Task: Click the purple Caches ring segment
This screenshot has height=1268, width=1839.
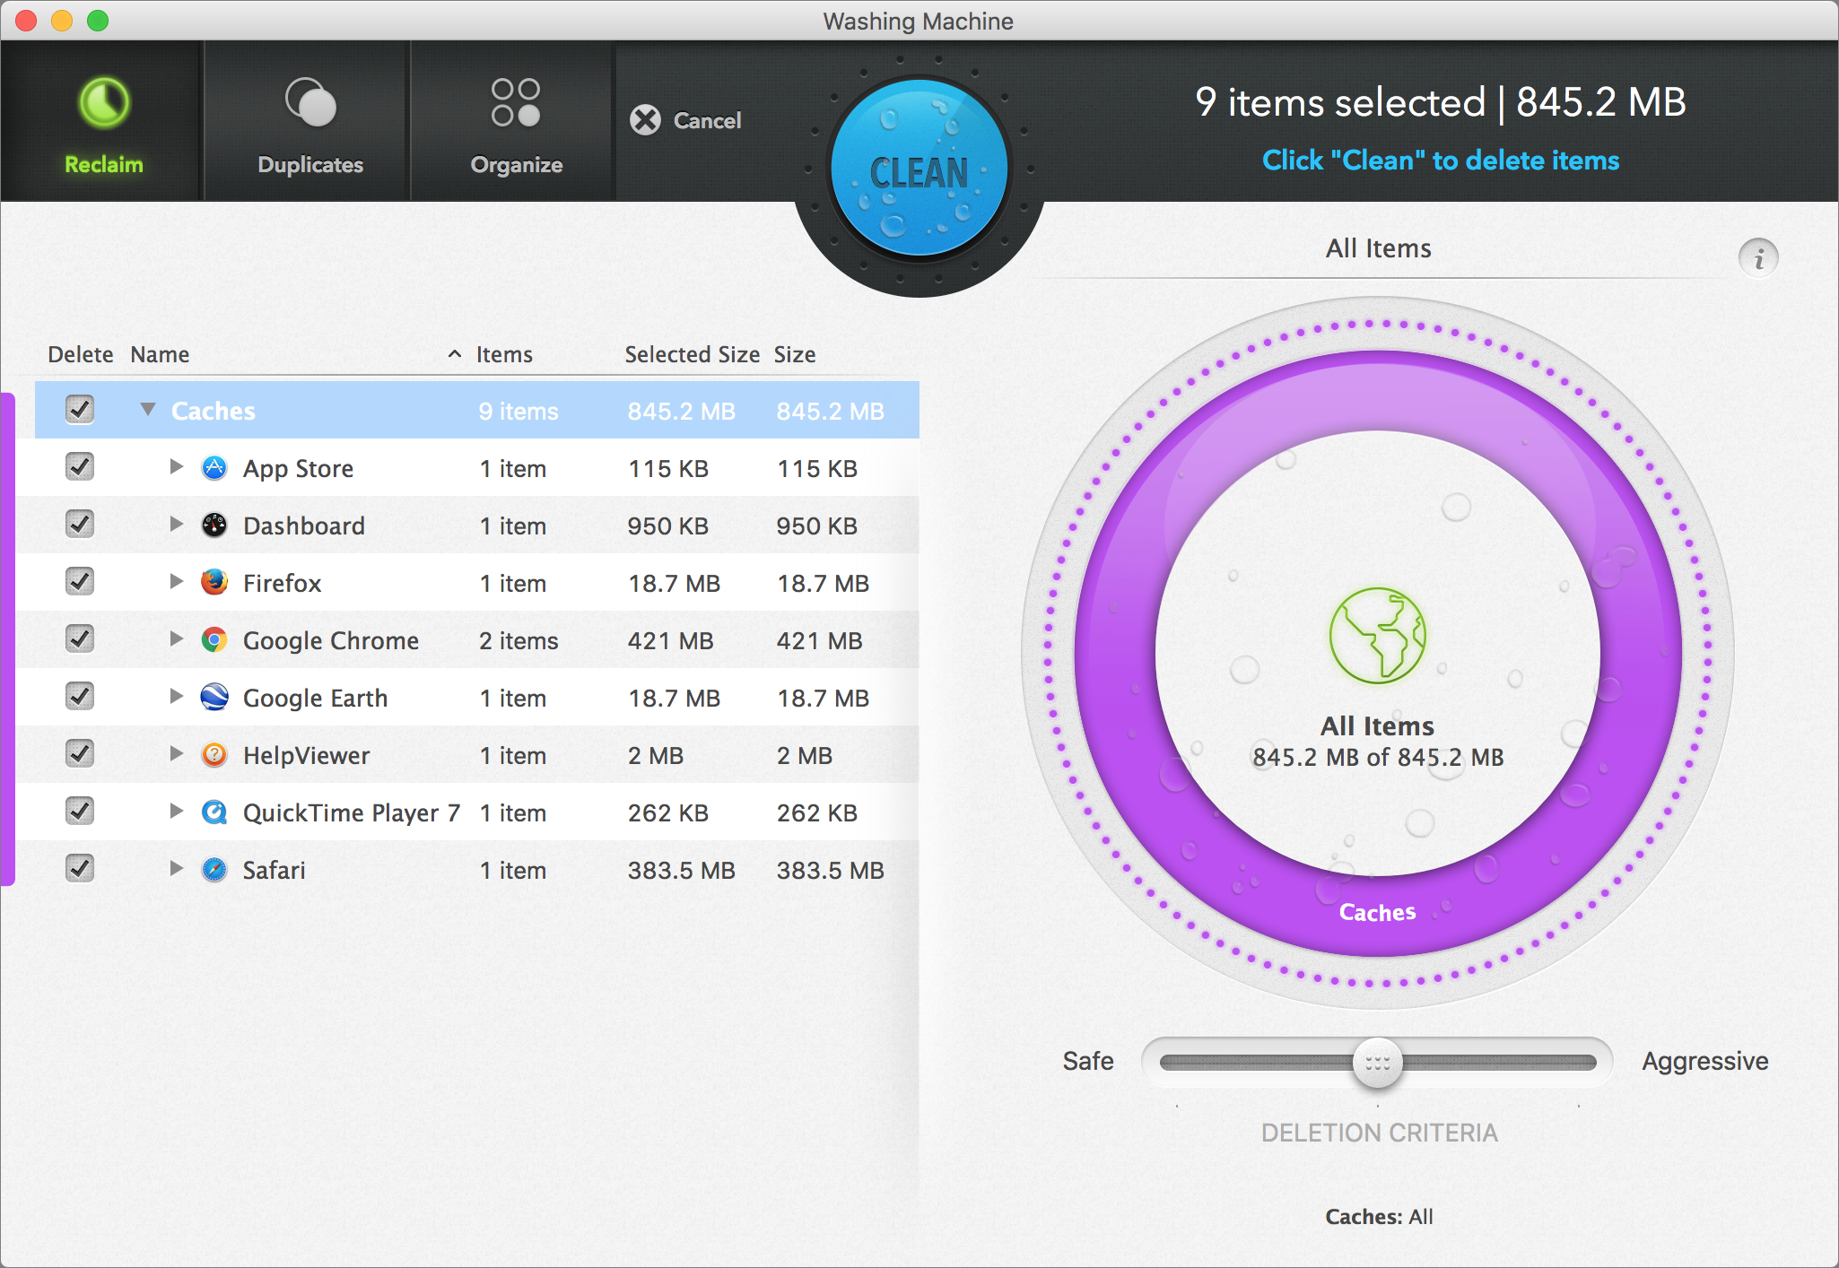Action: coord(1377,912)
